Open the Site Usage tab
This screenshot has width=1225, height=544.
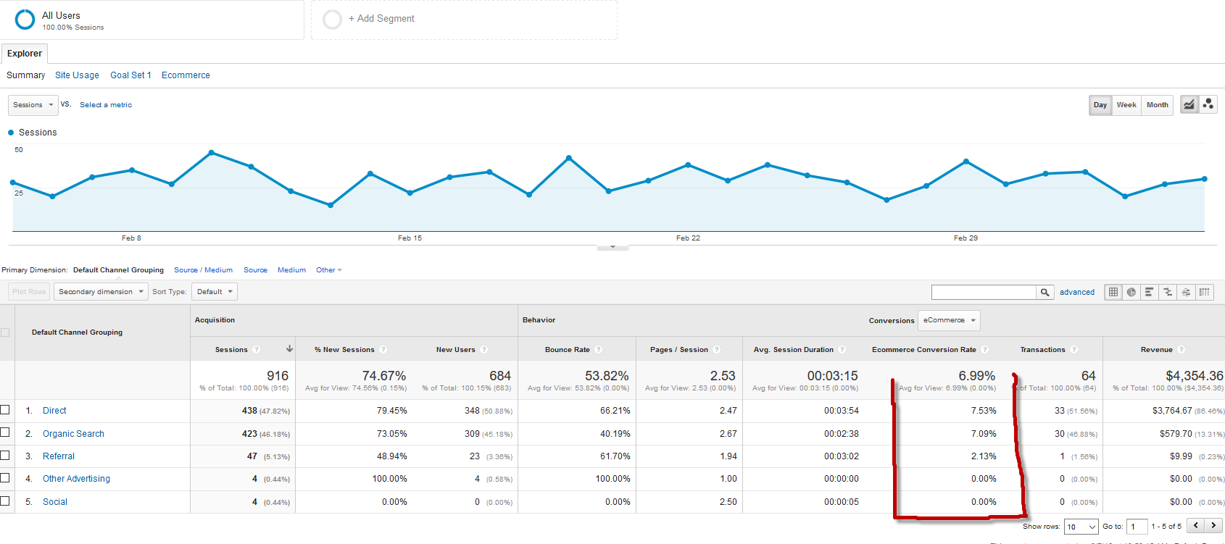[x=77, y=75]
